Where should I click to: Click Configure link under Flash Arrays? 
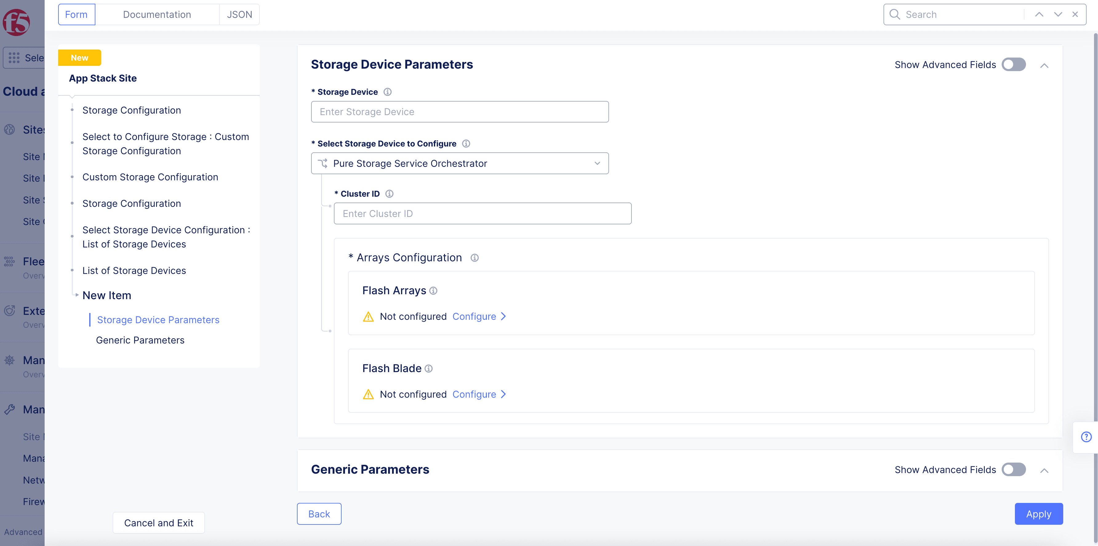tap(474, 317)
